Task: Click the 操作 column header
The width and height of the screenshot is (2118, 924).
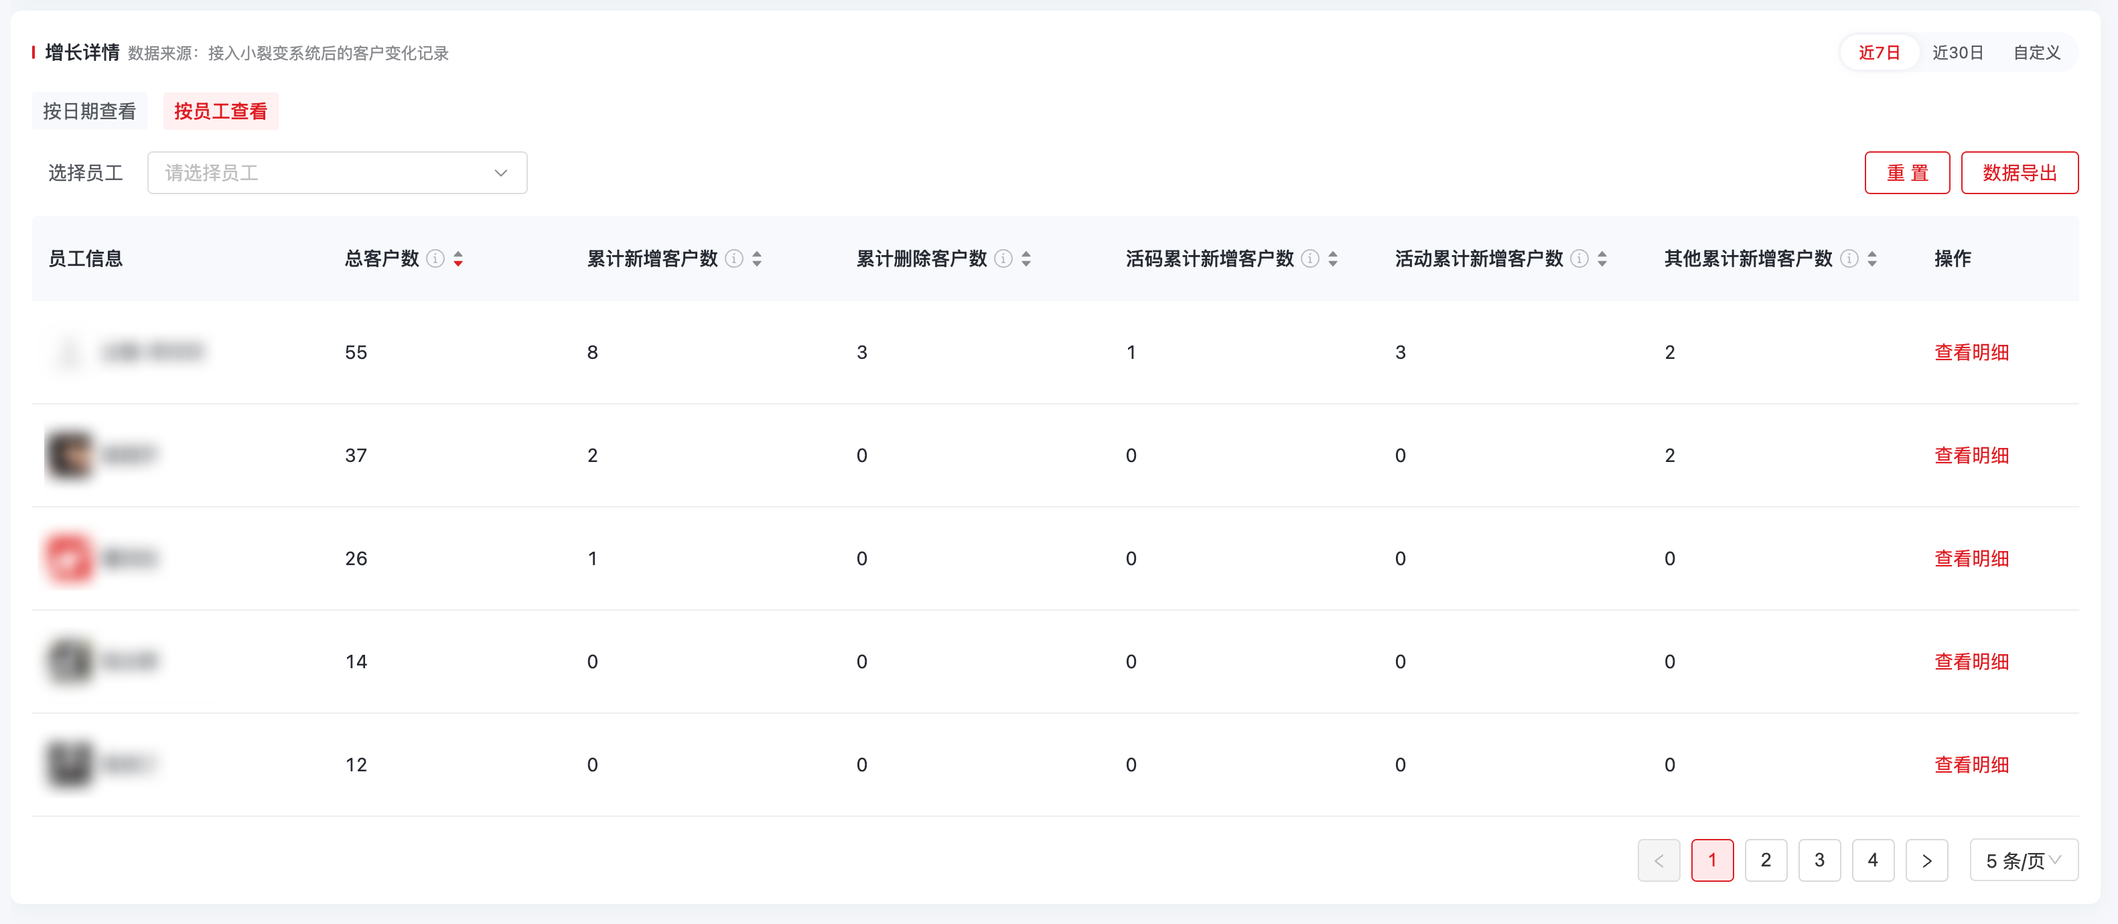Action: (1952, 259)
